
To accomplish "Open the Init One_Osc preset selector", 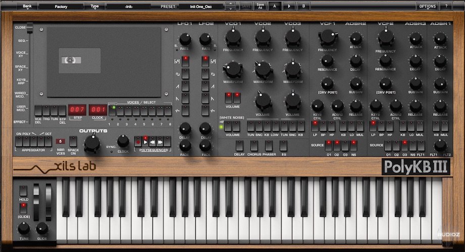I will tap(201, 7).
